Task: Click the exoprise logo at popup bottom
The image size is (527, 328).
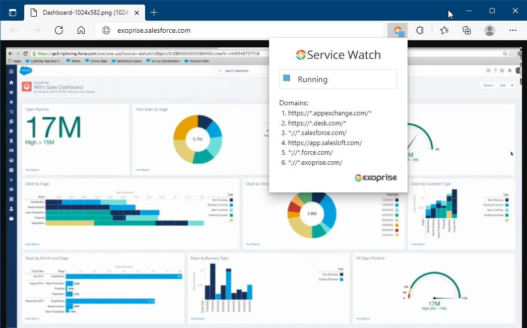Action: tap(376, 177)
